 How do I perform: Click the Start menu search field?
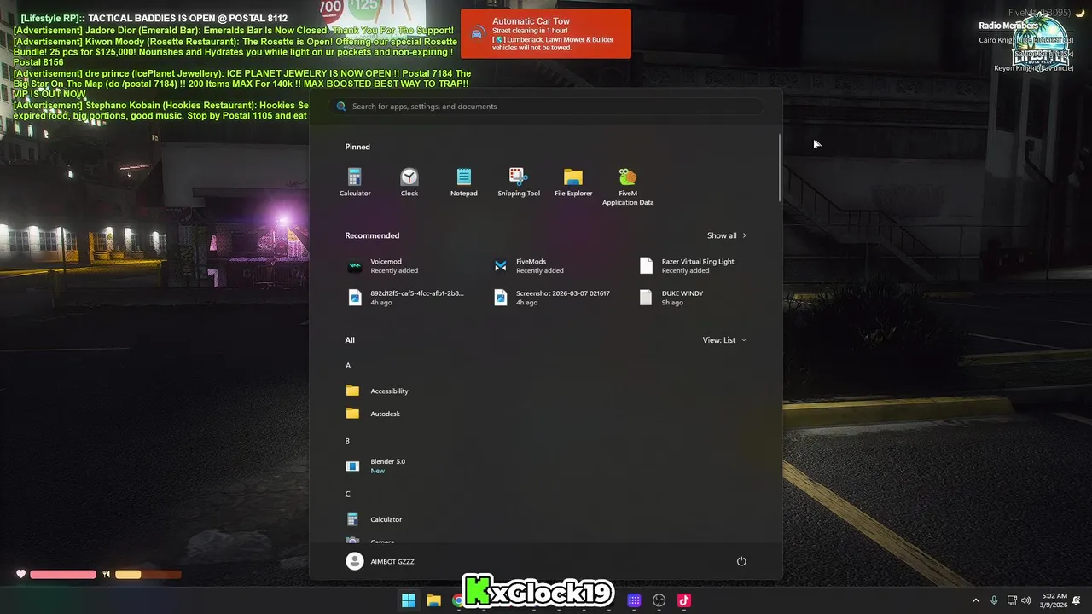click(x=546, y=107)
